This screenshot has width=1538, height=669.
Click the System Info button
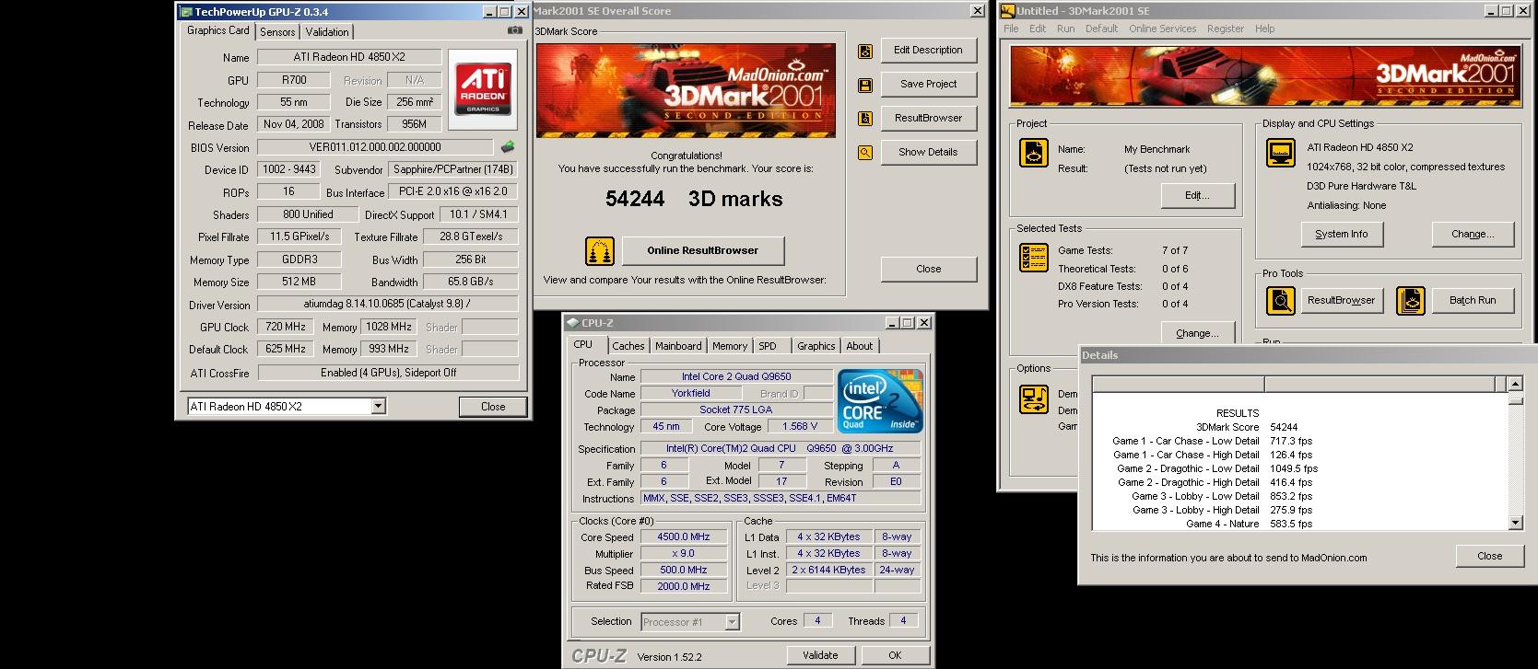[1341, 234]
